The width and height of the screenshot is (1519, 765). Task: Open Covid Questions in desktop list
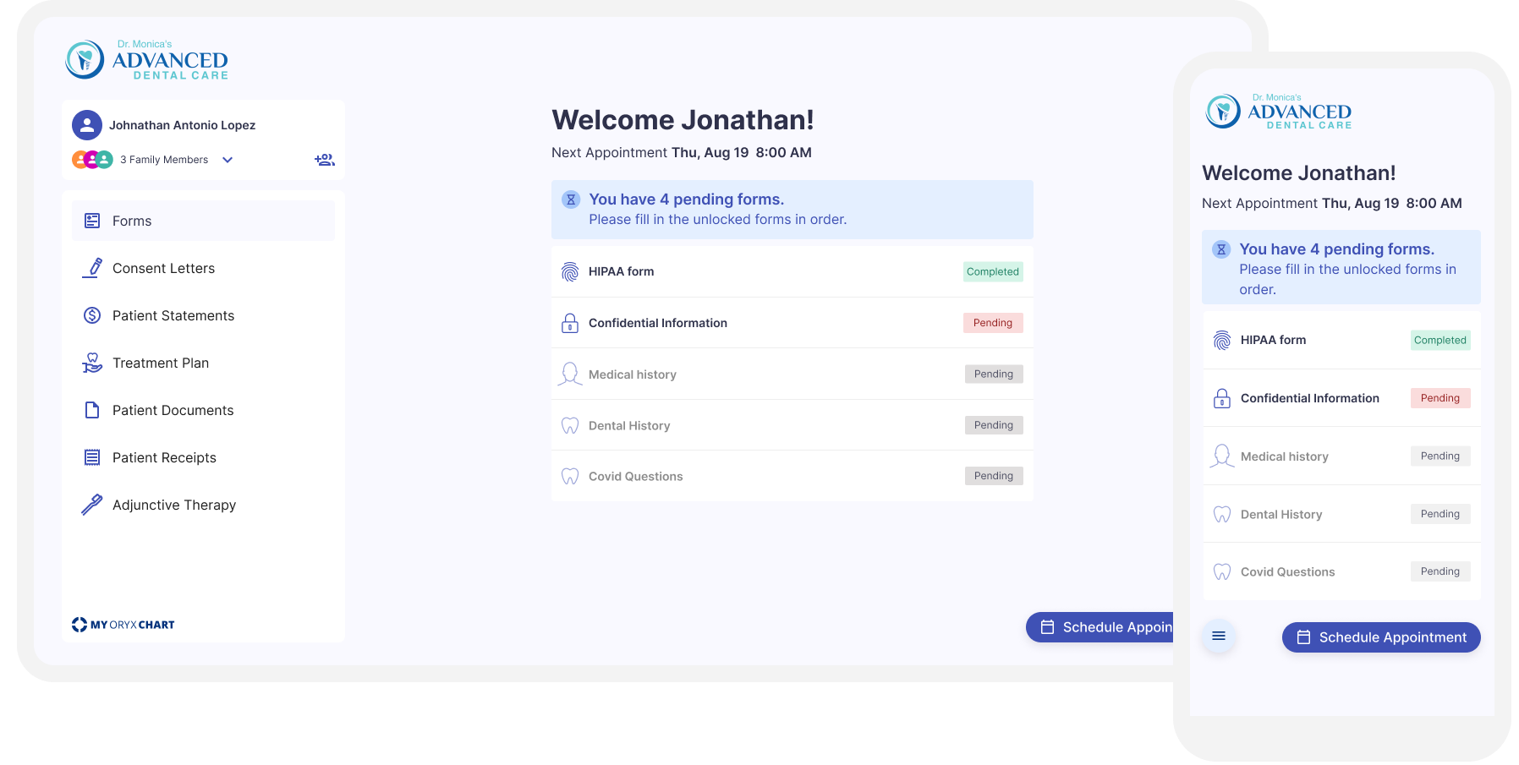[x=792, y=476]
